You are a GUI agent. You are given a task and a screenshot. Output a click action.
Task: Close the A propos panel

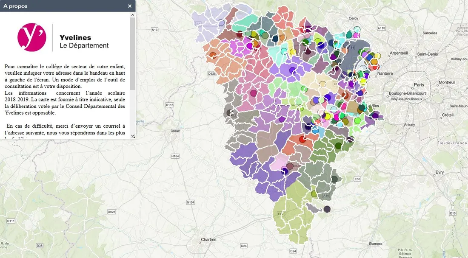click(x=130, y=6)
